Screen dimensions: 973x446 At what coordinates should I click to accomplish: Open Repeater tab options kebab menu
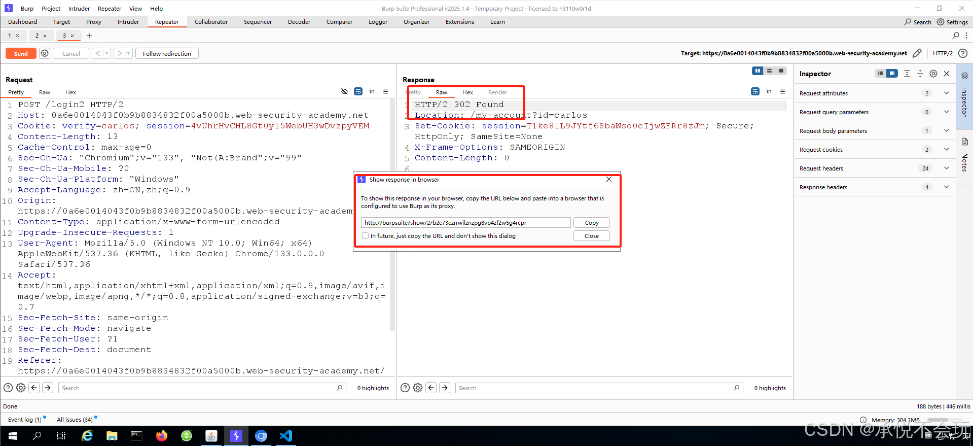[966, 36]
